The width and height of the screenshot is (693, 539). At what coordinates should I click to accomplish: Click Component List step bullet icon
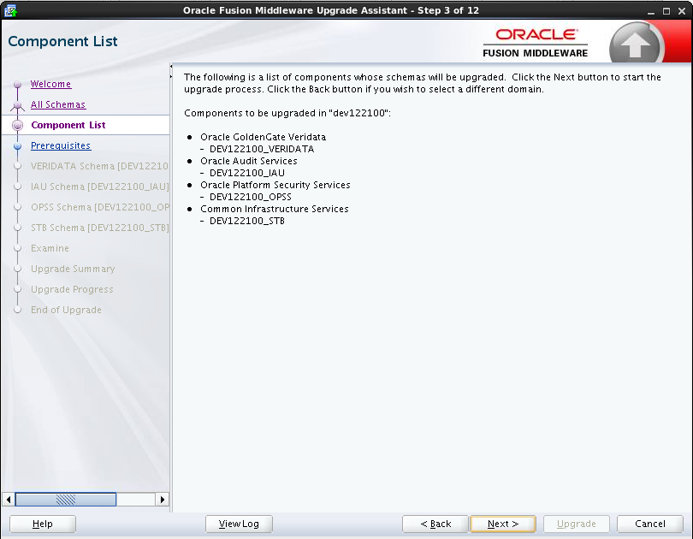tap(18, 126)
